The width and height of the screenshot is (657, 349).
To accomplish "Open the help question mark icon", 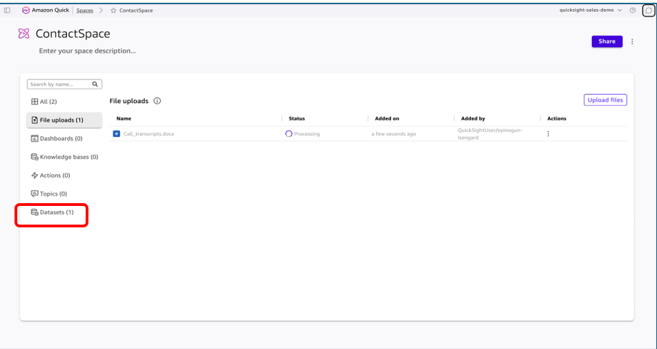I will click(x=633, y=10).
